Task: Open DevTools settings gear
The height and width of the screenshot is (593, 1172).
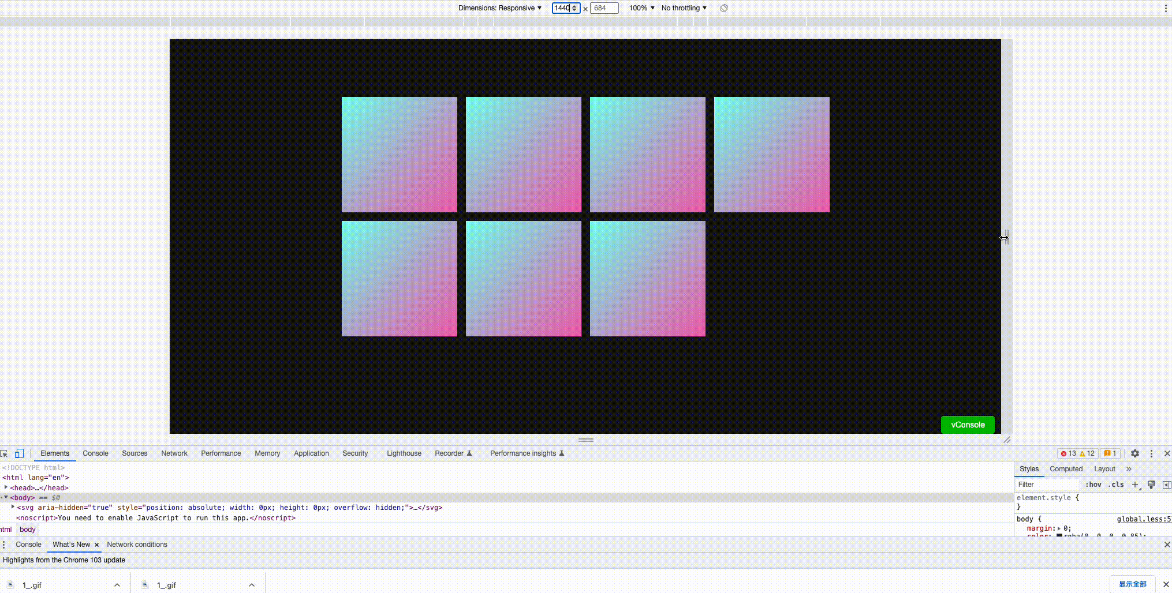Action: coord(1135,453)
